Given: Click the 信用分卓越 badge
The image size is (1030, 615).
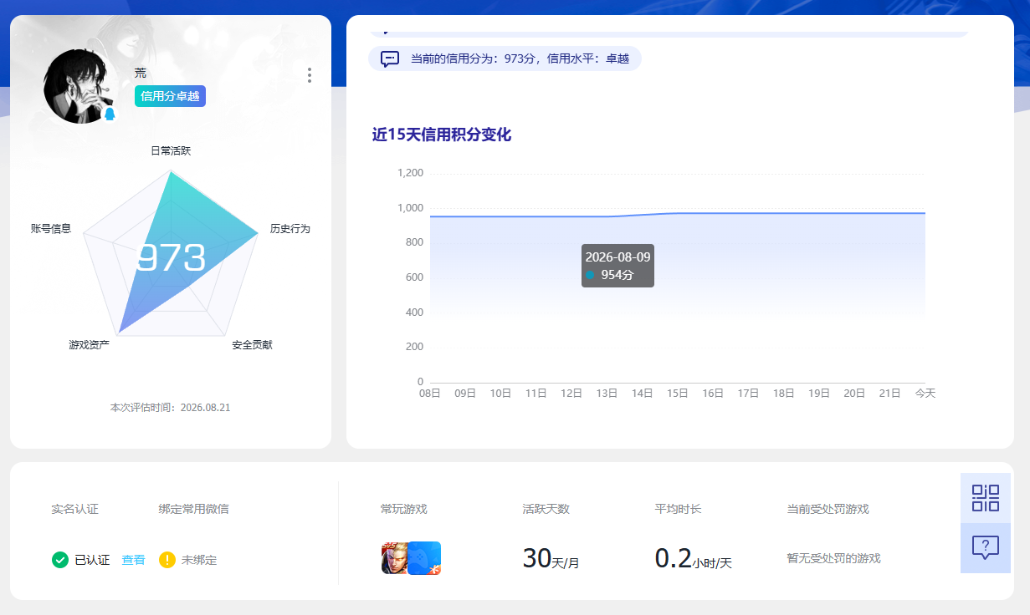Looking at the screenshot, I should click(x=170, y=96).
